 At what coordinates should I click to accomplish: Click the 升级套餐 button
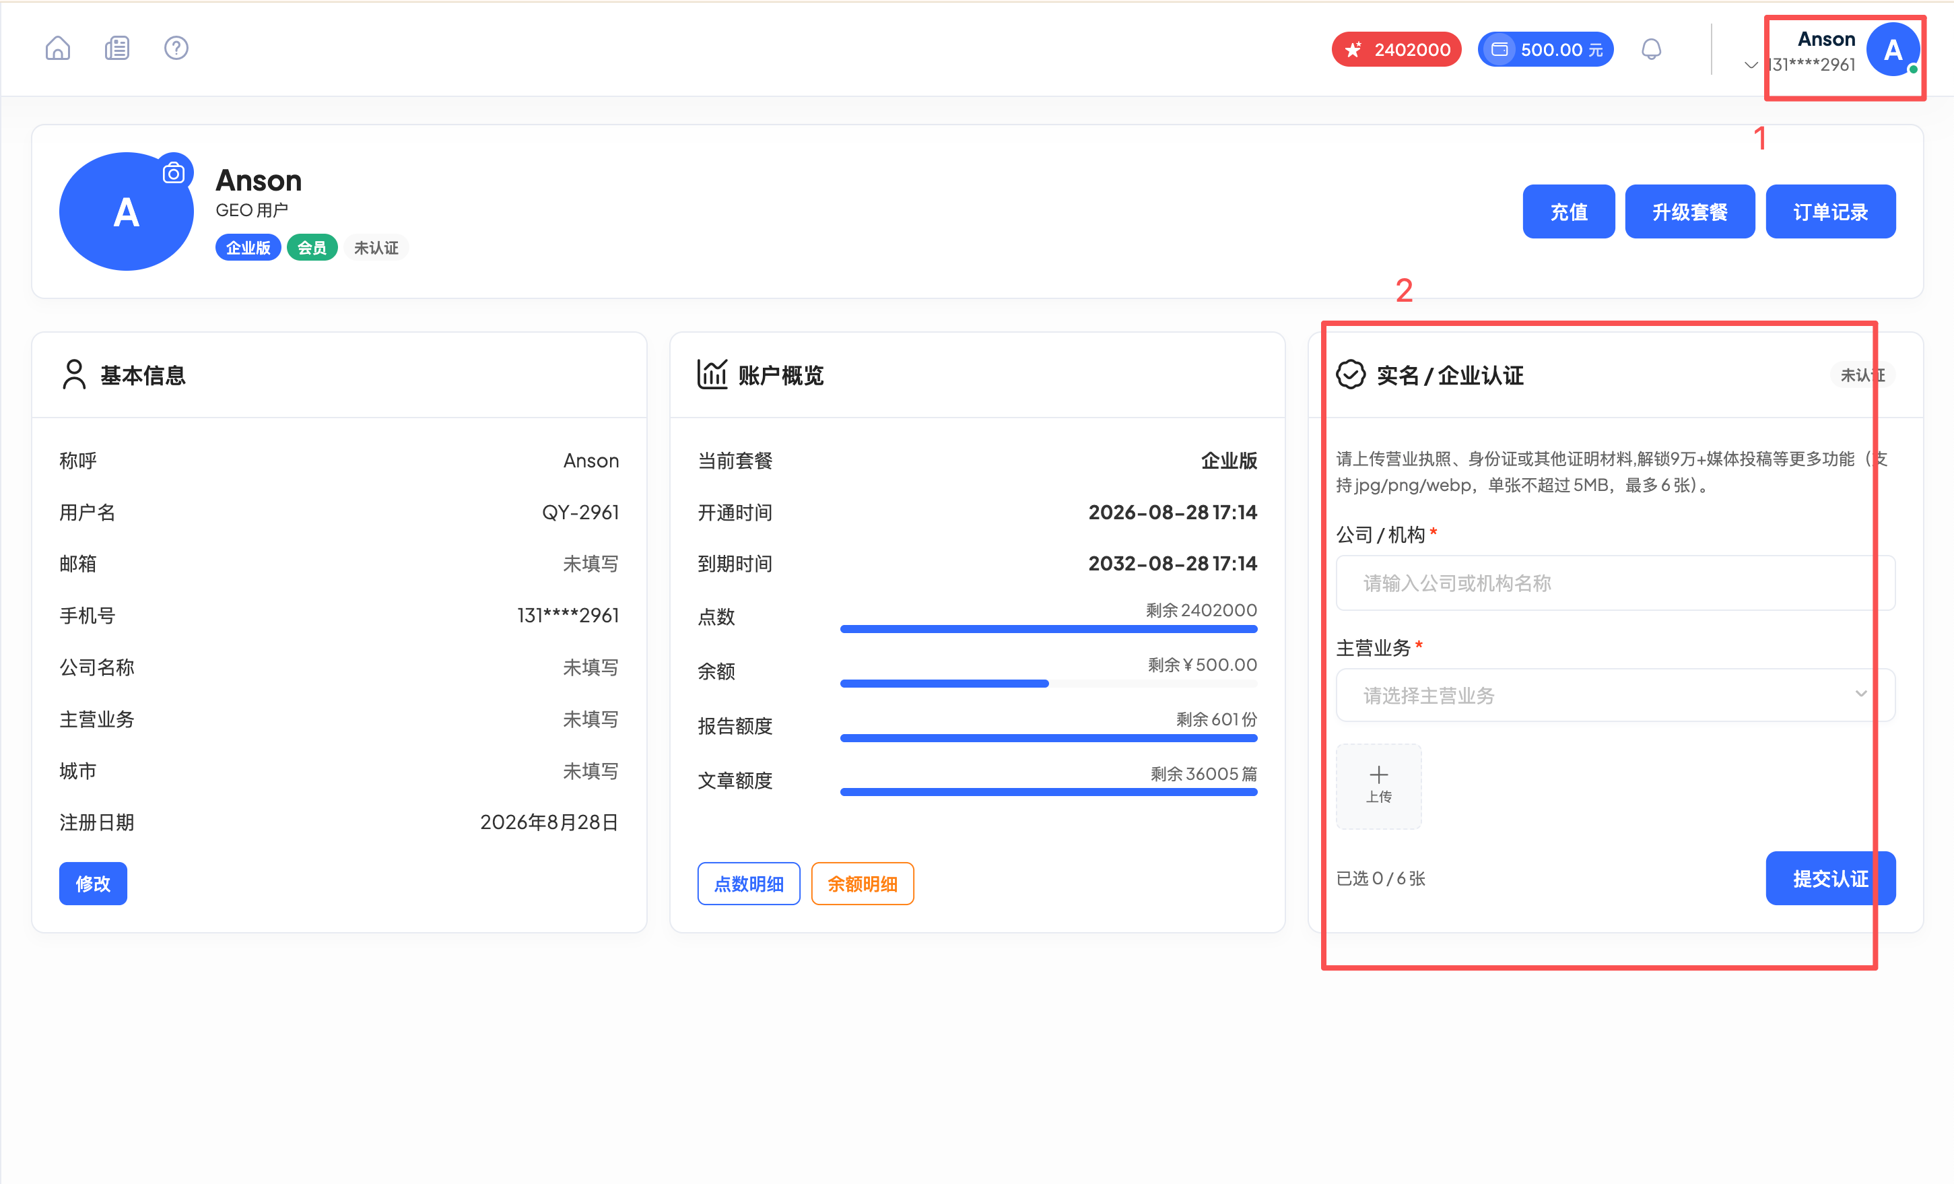point(1690,211)
